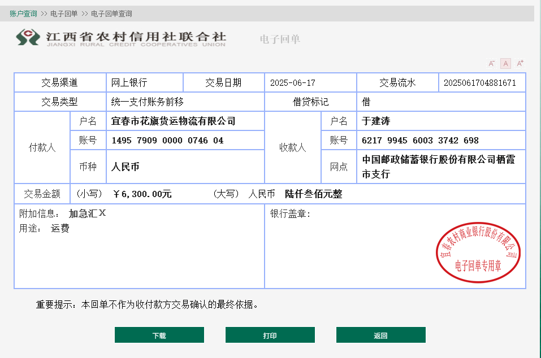This screenshot has height=358, width=541.
Task: Click the Jiangxi Rural Credit Cooperatives logo
Action: 121,38
